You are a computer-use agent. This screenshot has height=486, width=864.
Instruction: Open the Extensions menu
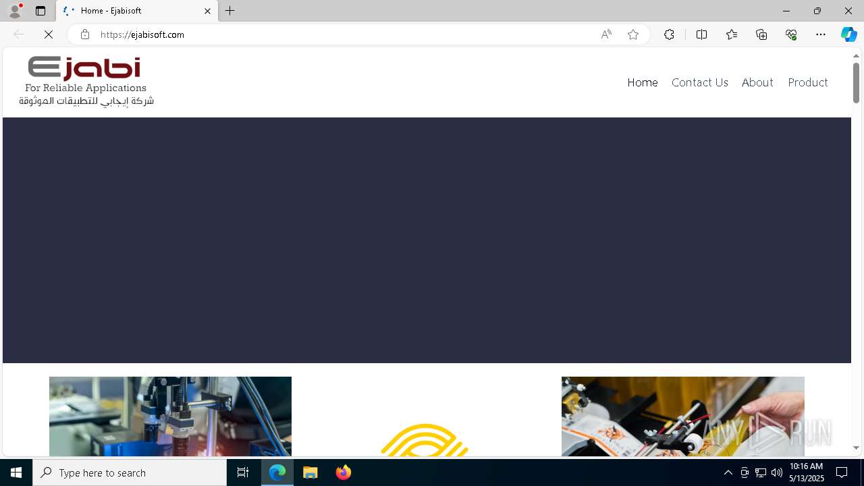click(669, 34)
